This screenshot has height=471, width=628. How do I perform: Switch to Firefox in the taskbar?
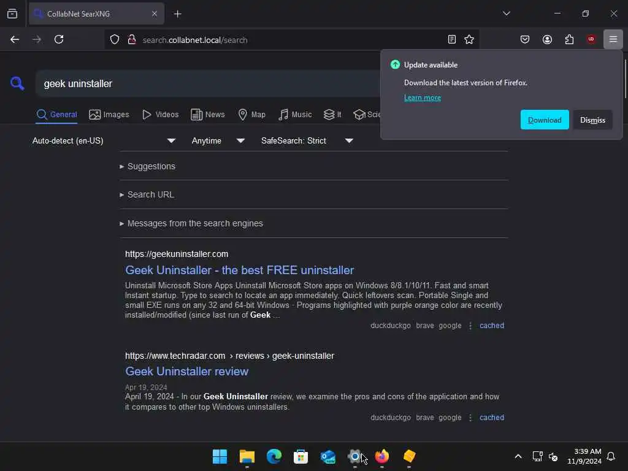coord(381,456)
